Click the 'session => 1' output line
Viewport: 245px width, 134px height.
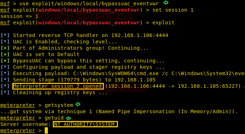tap(19, 16)
